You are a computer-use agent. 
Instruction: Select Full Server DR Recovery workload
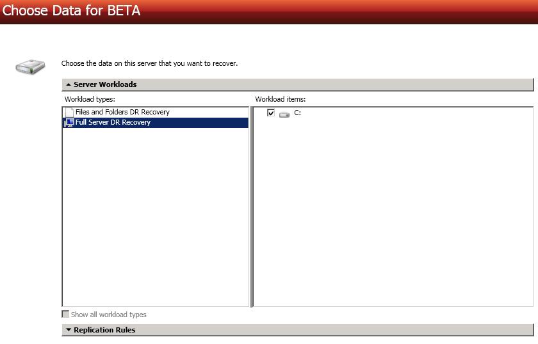click(113, 122)
